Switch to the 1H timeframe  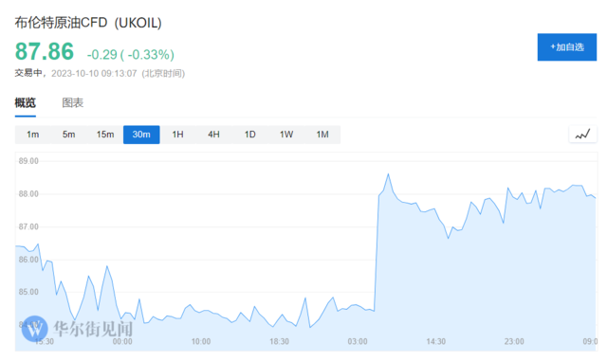pyautogui.click(x=177, y=135)
